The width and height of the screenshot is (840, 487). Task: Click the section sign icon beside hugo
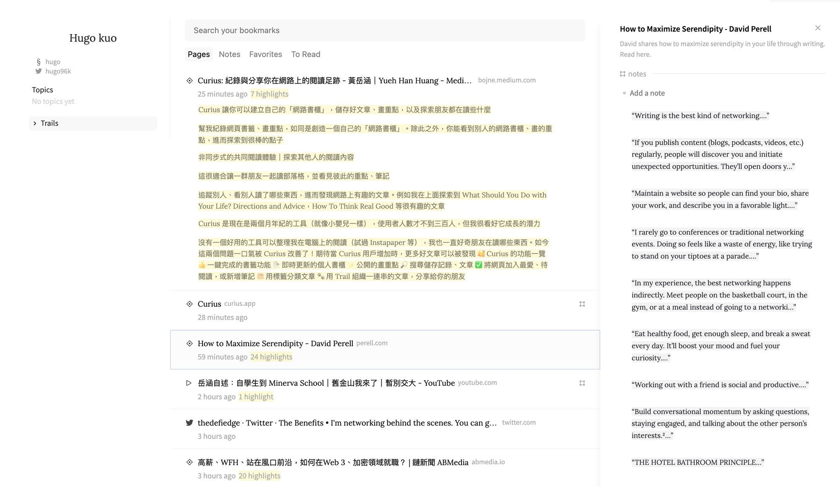pos(39,62)
